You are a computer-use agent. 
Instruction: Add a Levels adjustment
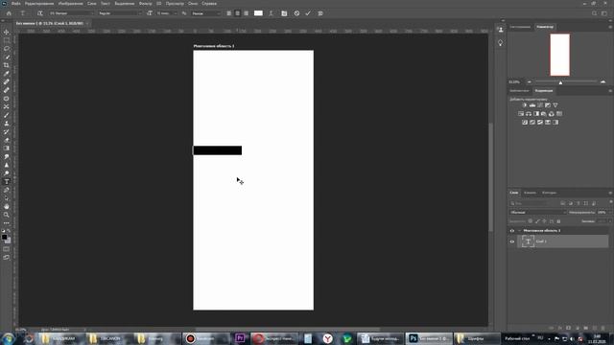click(532, 105)
